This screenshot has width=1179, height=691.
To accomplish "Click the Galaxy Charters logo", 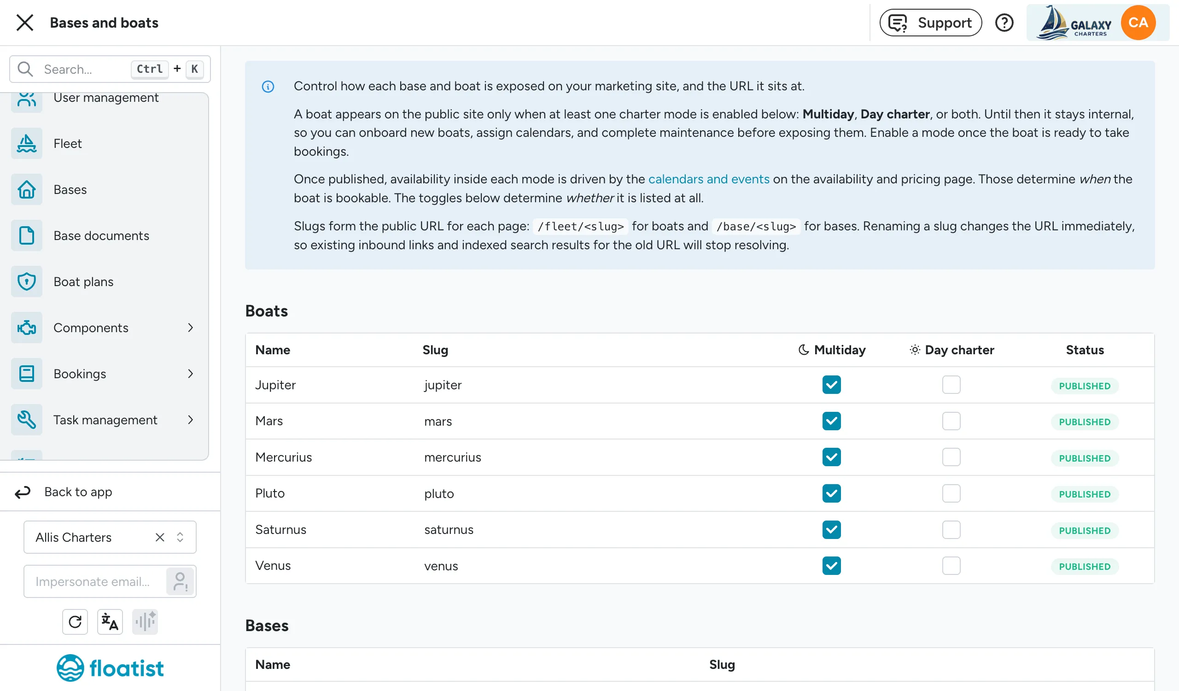I will click(1073, 23).
